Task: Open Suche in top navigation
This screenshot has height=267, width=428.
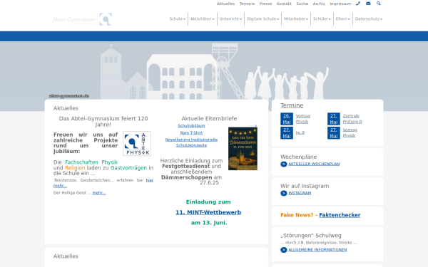Action: click(x=302, y=4)
